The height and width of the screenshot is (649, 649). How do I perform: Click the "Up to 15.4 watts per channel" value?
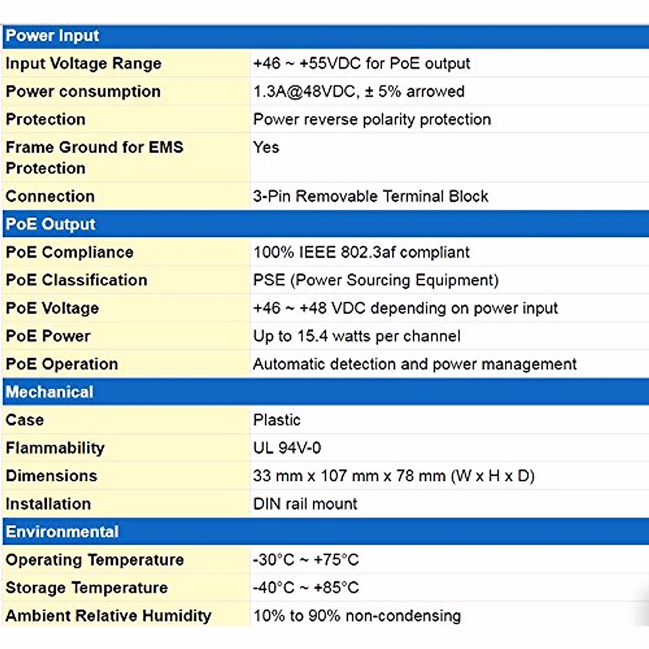[x=357, y=336]
